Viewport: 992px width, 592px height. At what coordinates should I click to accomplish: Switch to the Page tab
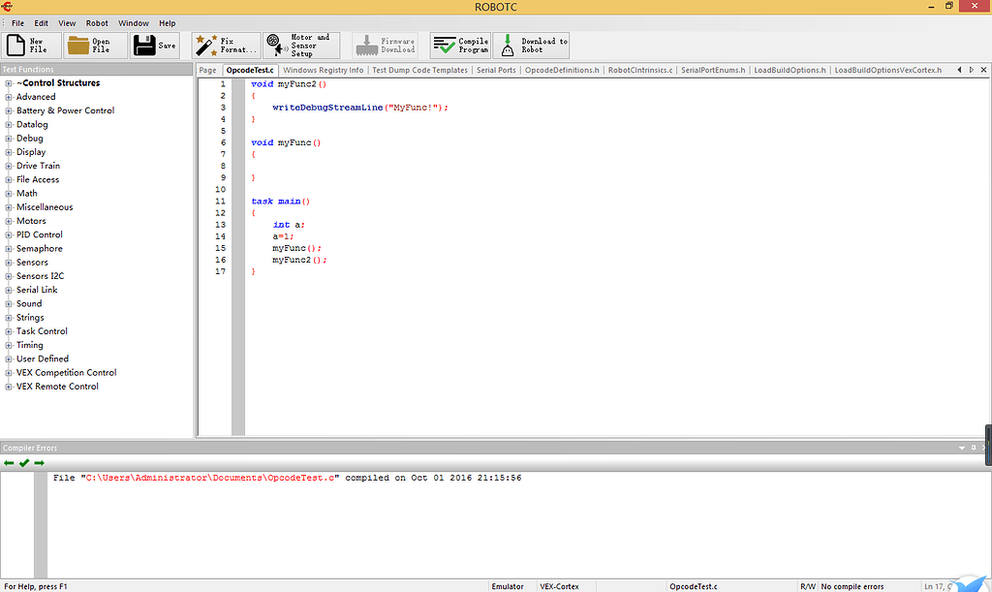(x=207, y=70)
